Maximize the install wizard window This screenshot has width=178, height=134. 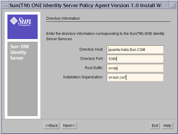click(173, 5)
